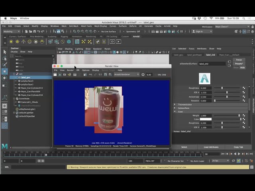Viewport: 255px width, 191px height.
Task: Collapse the Coat section
Action: coord(175,111)
